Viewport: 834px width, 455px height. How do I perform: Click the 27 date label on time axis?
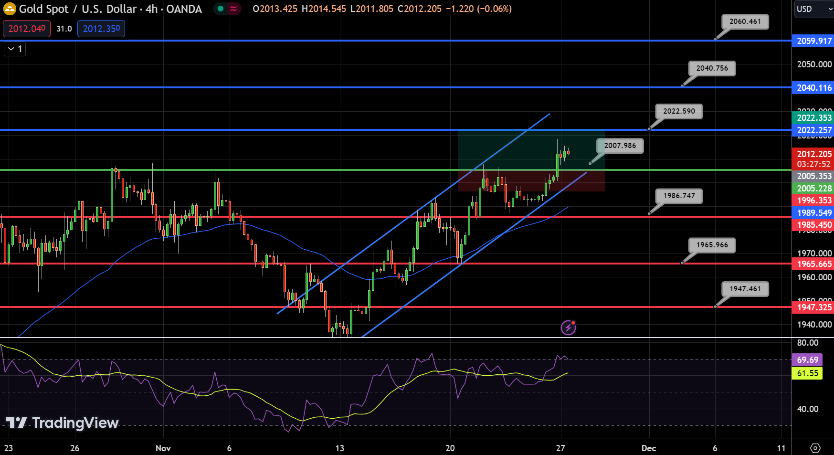[560, 448]
